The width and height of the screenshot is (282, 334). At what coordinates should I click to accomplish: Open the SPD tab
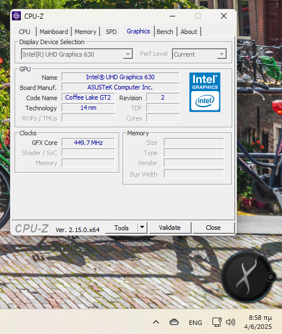(x=111, y=32)
